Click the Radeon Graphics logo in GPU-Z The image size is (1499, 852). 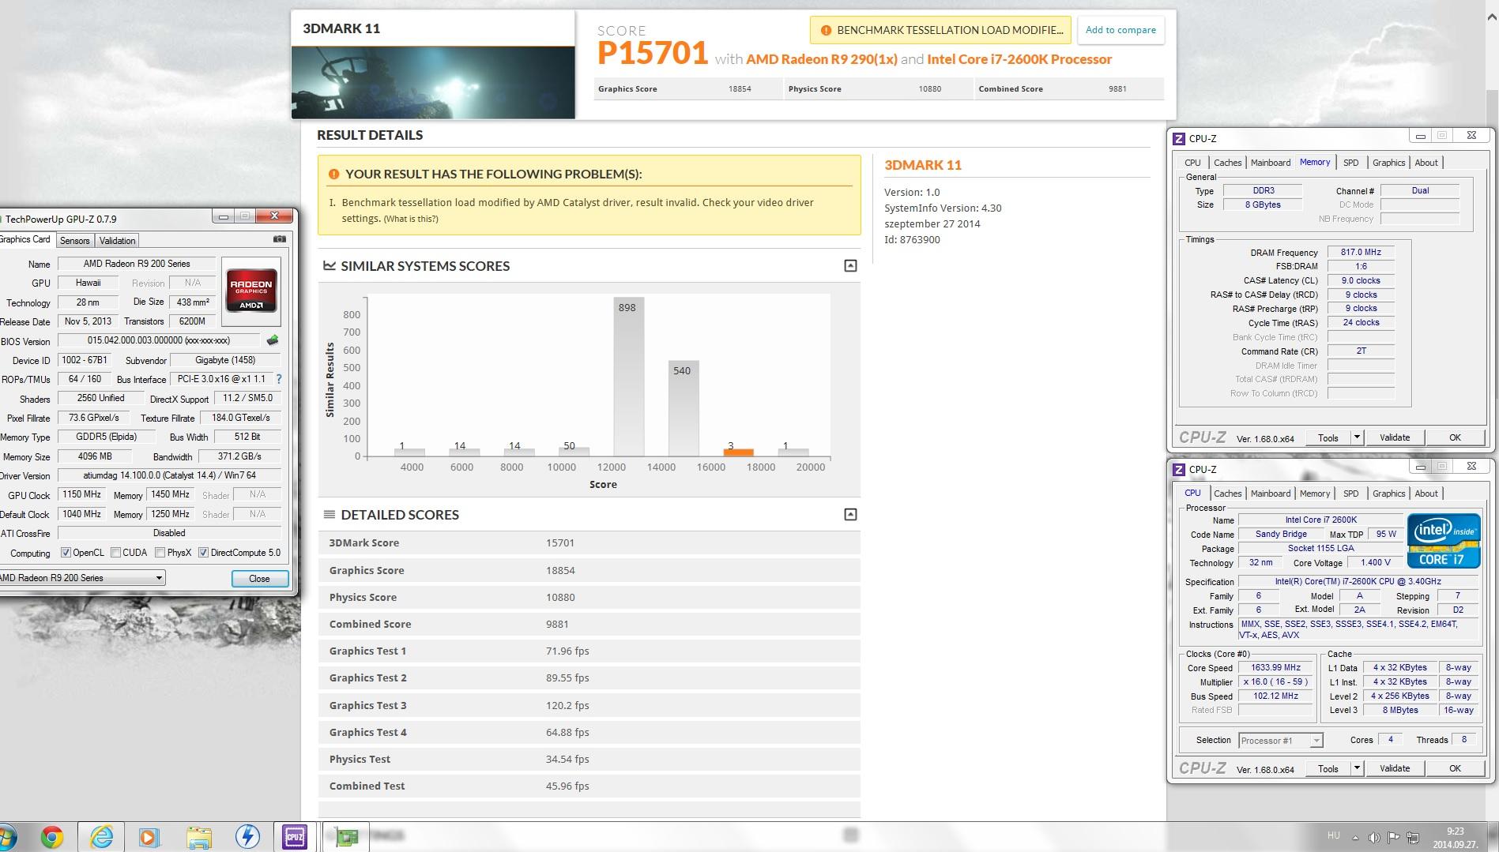[x=251, y=291]
